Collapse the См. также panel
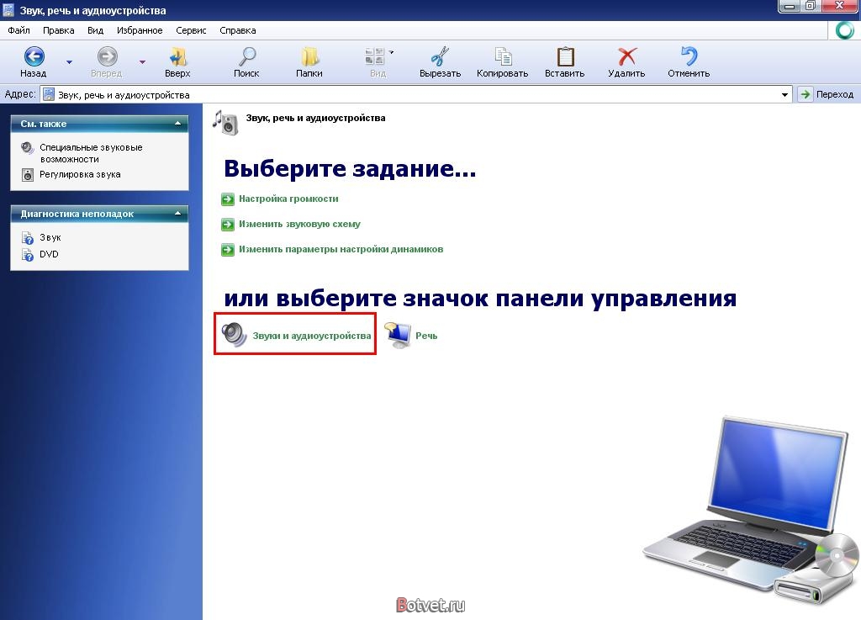861x620 pixels. [178, 124]
